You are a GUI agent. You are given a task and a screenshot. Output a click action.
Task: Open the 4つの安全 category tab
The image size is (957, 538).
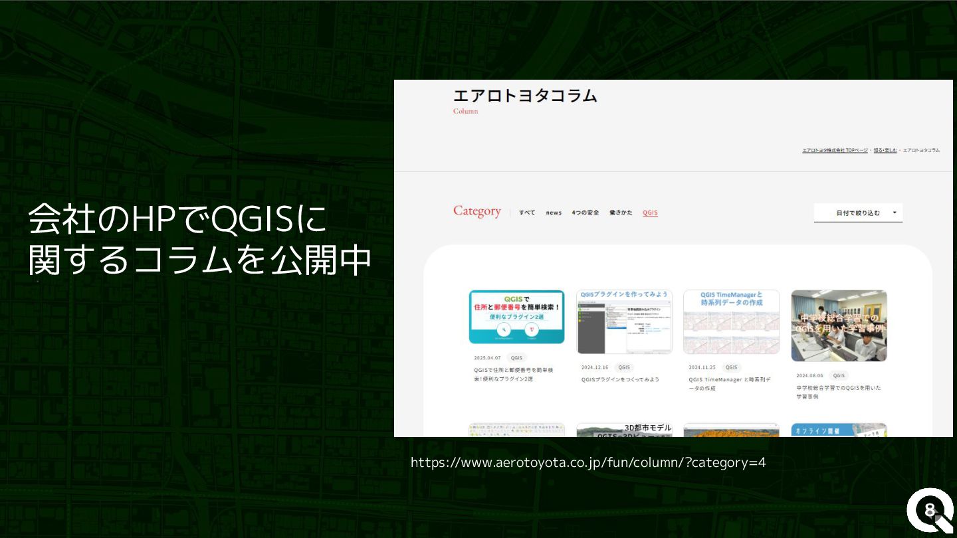(x=585, y=213)
